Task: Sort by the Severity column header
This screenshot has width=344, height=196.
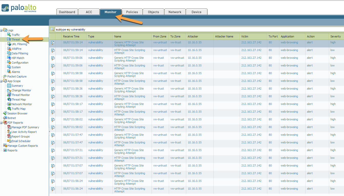Action: [x=335, y=36]
